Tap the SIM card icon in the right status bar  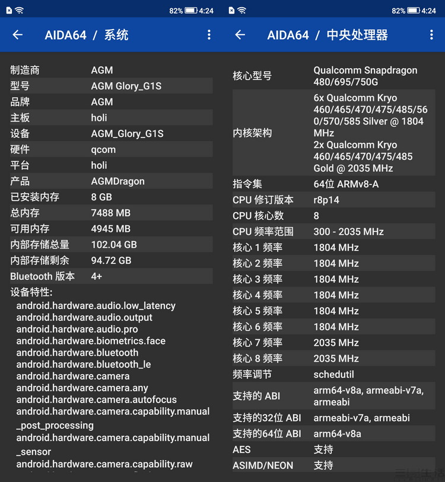(x=232, y=11)
